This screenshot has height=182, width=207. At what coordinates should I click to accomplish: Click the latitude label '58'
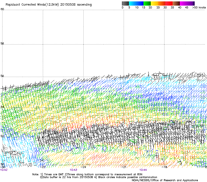[x=2, y=43]
